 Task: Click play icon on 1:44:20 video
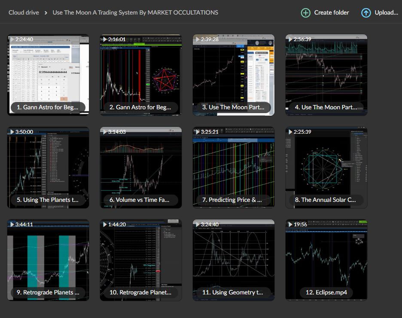tap(104, 225)
